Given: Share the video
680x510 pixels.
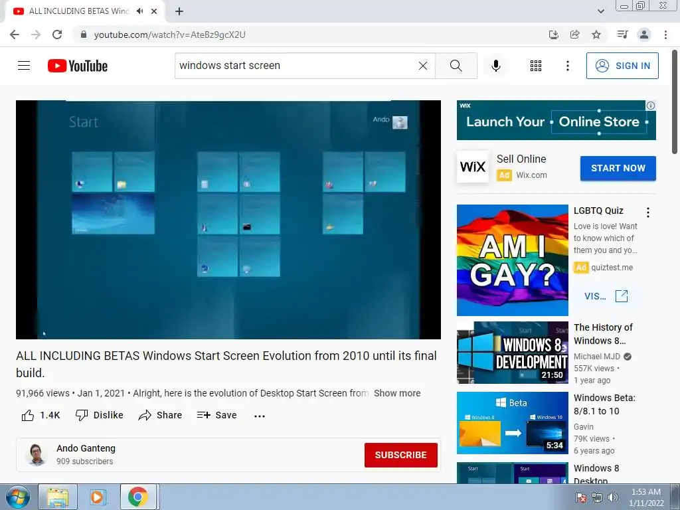Looking at the screenshot, I should tap(160, 415).
